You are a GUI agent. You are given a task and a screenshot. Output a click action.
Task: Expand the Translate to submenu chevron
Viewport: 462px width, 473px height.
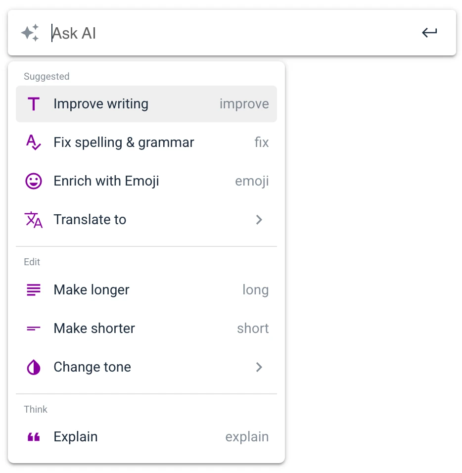click(x=259, y=220)
